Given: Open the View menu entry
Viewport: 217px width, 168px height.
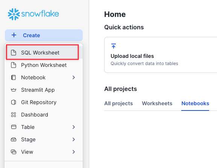Looking at the screenshot, I should pyautogui.click(x=44, y=152).
